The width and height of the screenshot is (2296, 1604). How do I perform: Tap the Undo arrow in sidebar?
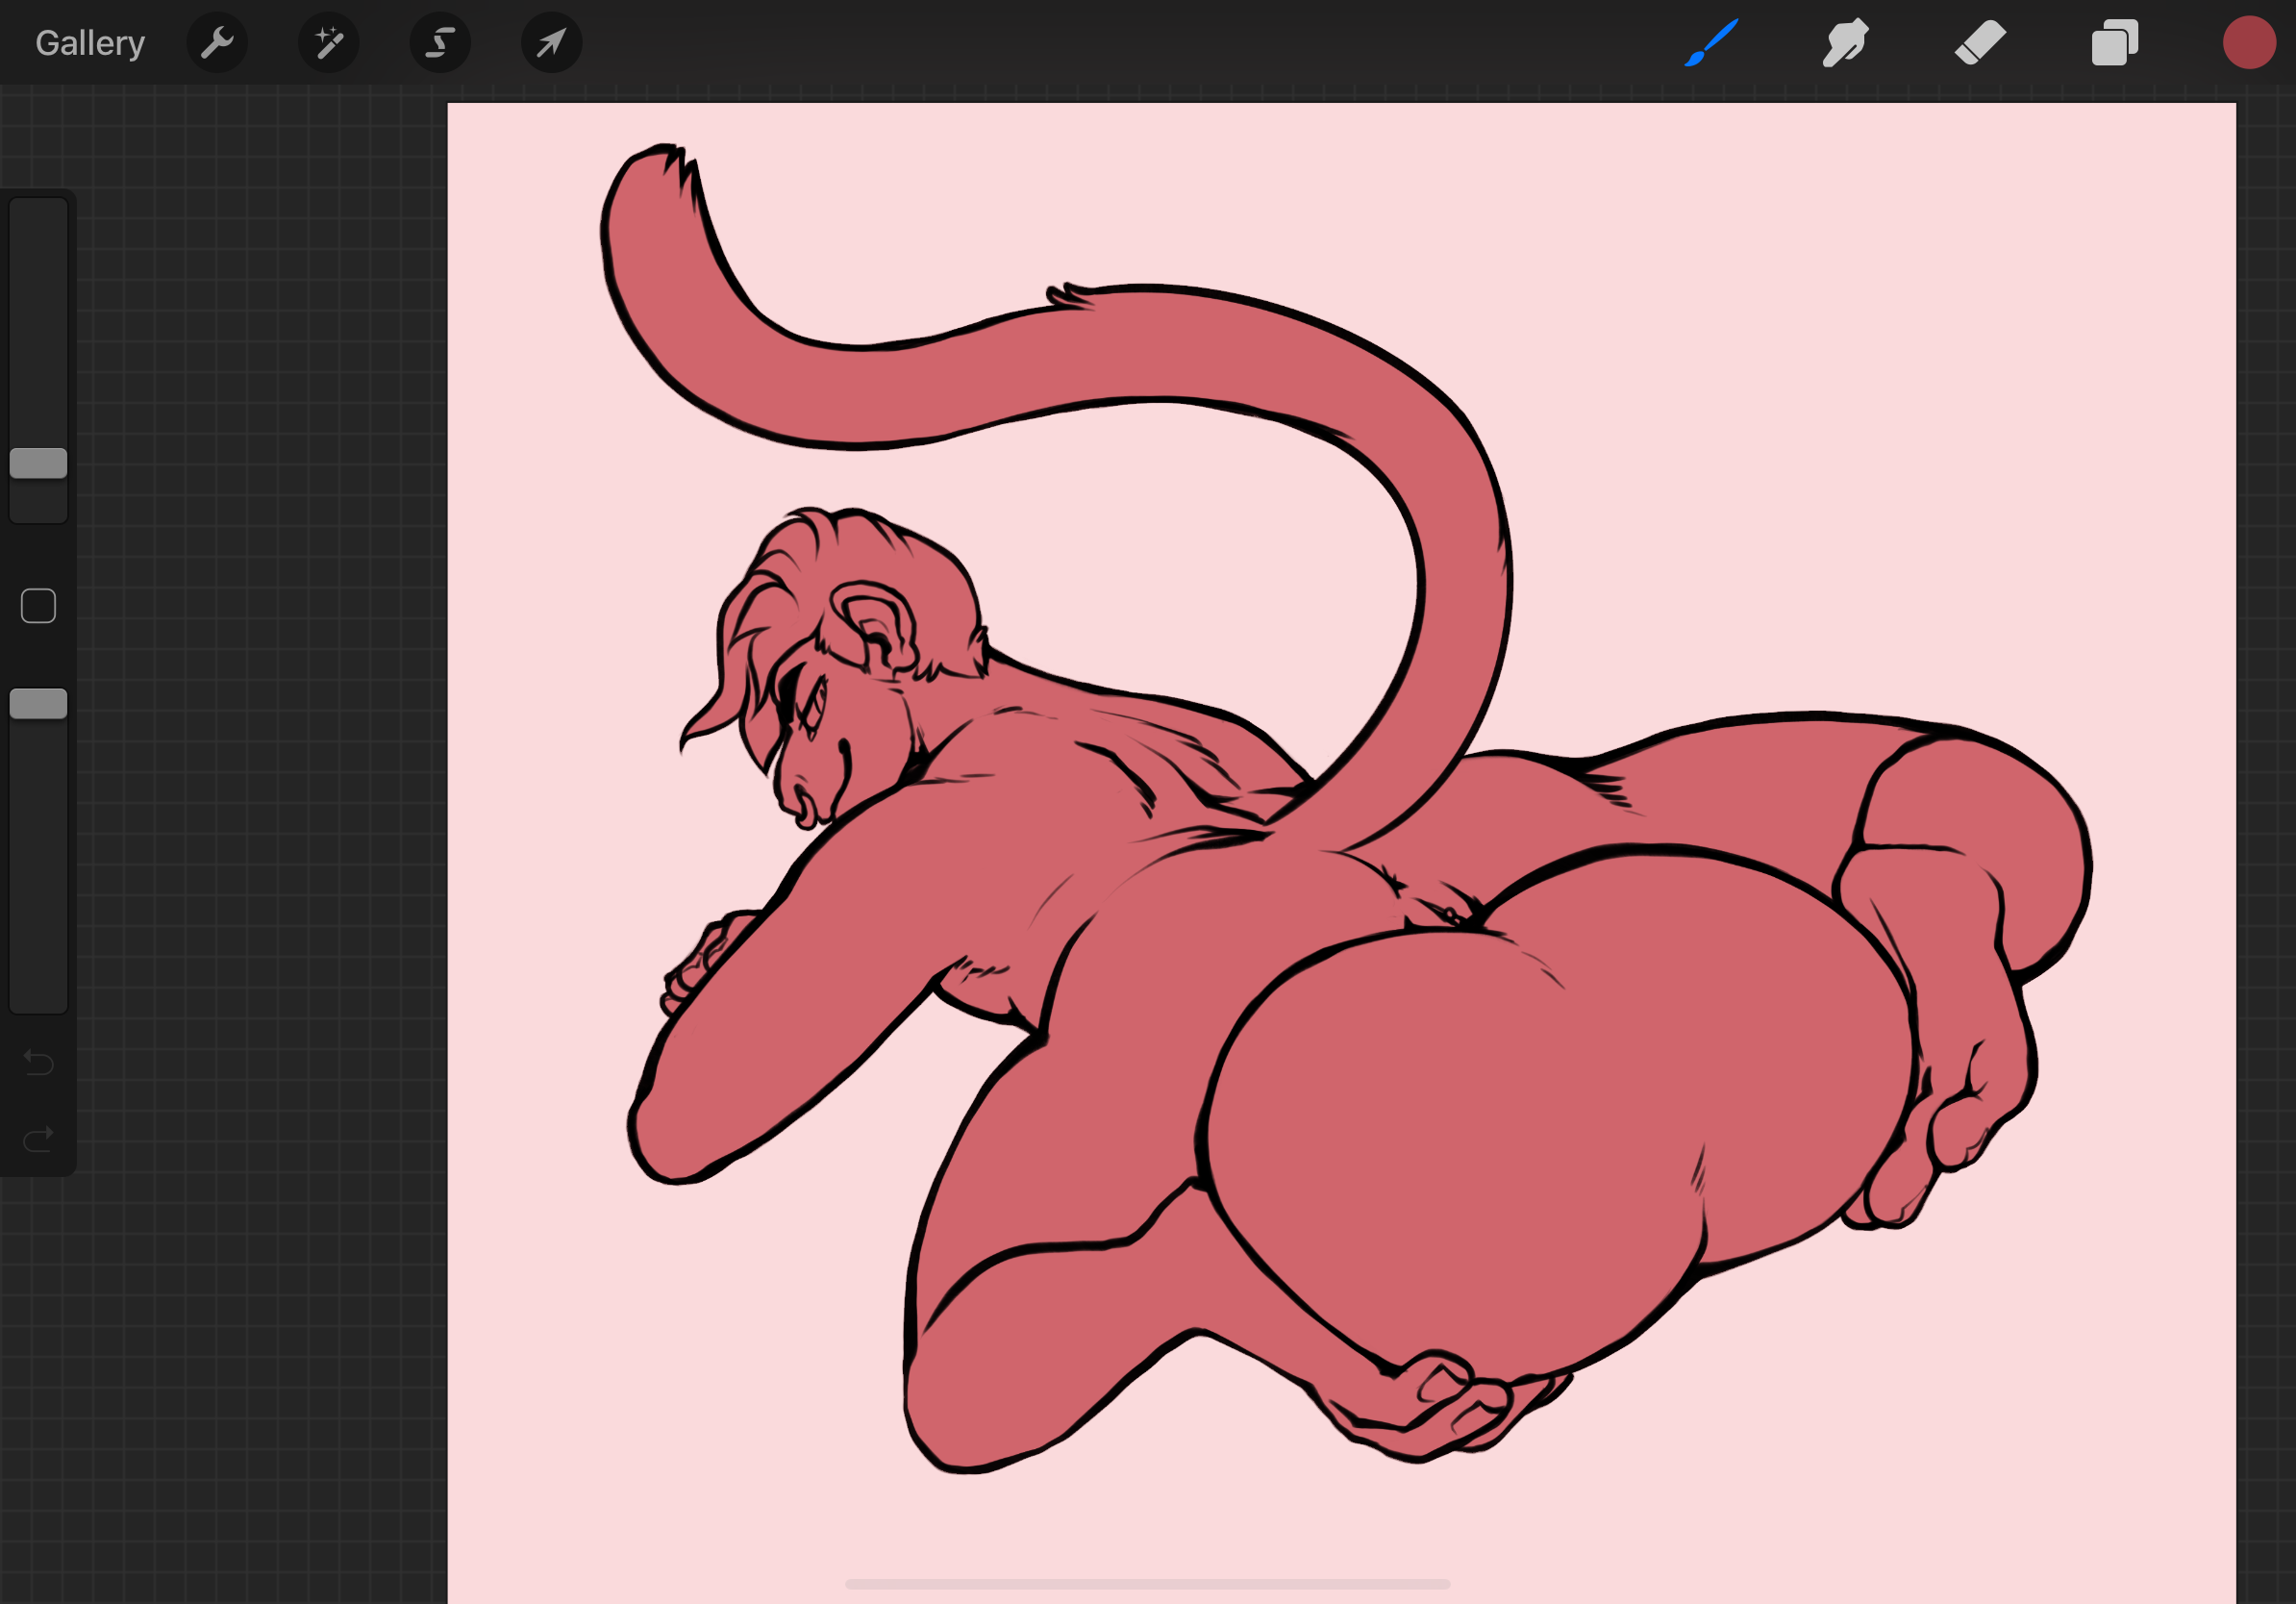click(x=39, y=1061)
